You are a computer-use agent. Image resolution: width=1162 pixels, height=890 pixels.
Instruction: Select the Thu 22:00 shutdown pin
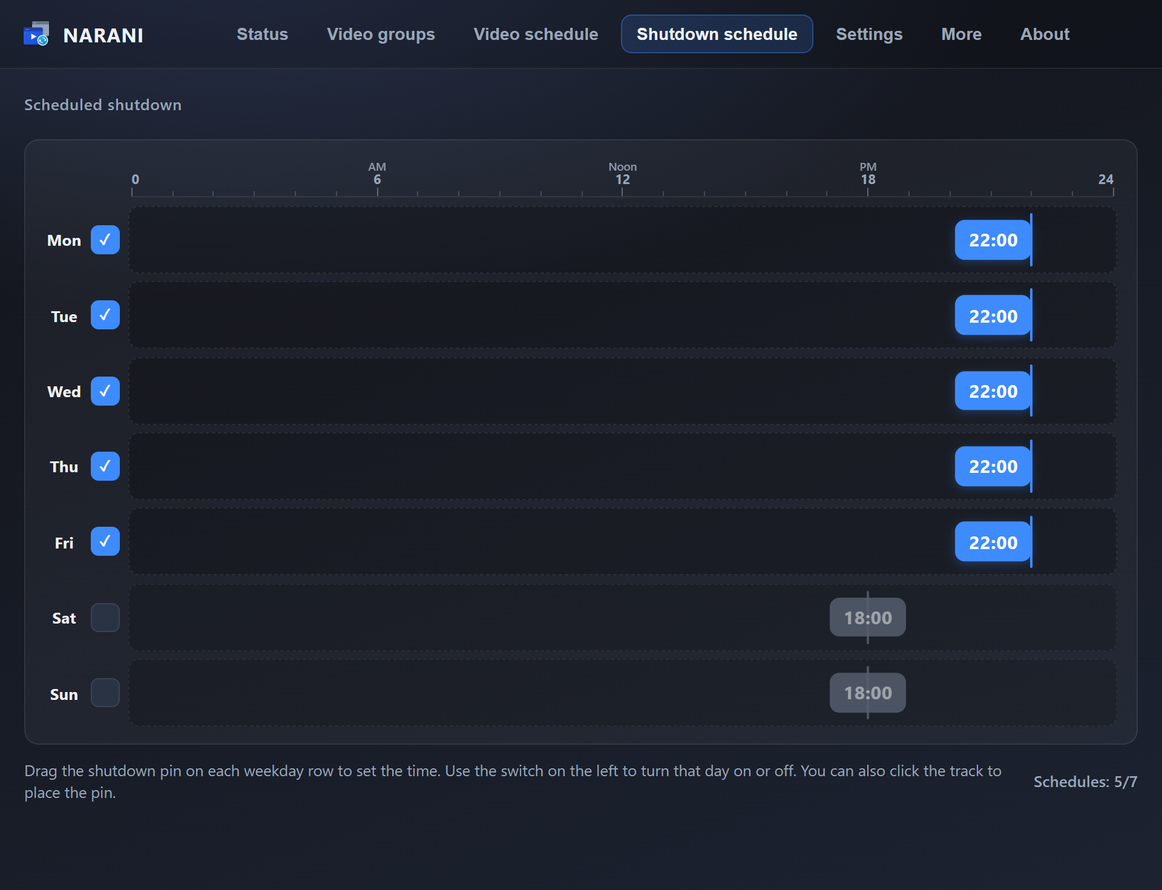coord(993,466)
